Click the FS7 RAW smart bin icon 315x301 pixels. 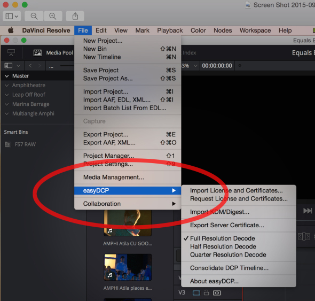(8, 144)
